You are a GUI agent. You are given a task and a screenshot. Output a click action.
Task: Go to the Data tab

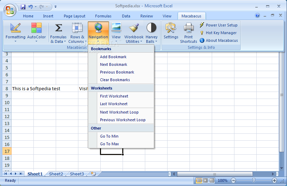pos(126,16)
